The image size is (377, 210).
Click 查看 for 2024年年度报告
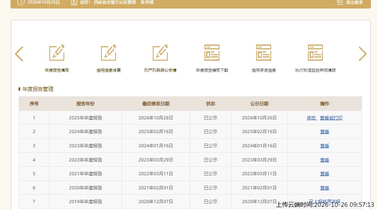(324, 132)
